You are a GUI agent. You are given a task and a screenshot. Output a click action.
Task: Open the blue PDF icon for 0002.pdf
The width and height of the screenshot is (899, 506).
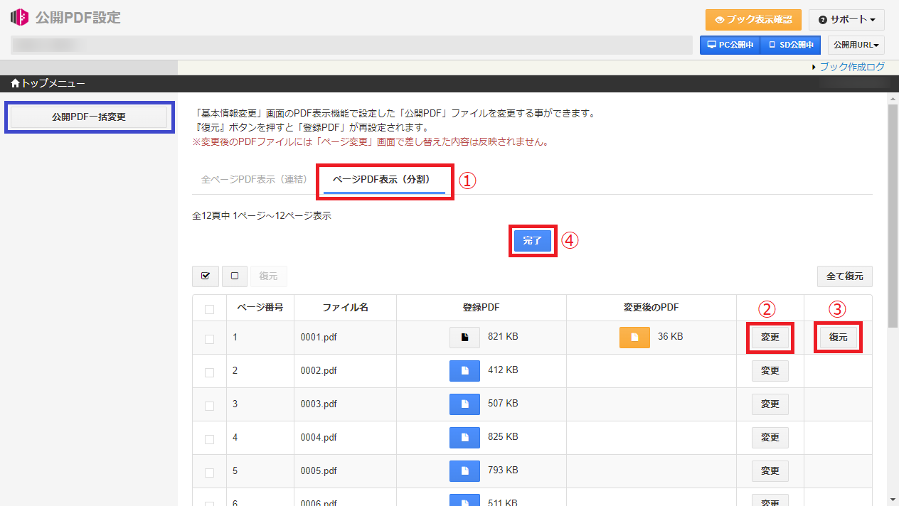click(464, 370)
